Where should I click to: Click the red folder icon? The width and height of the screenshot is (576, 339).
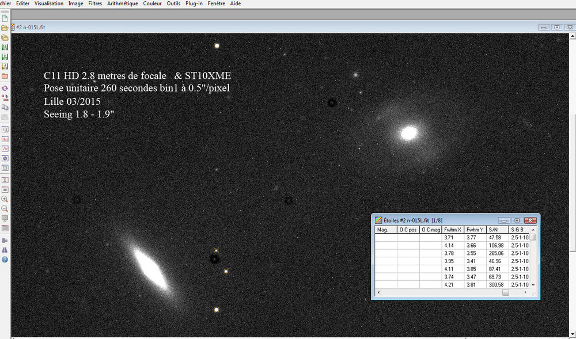[x=5, y=76]
